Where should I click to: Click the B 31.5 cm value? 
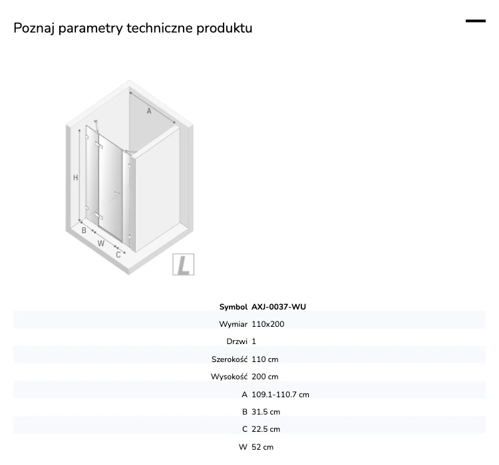265,412
